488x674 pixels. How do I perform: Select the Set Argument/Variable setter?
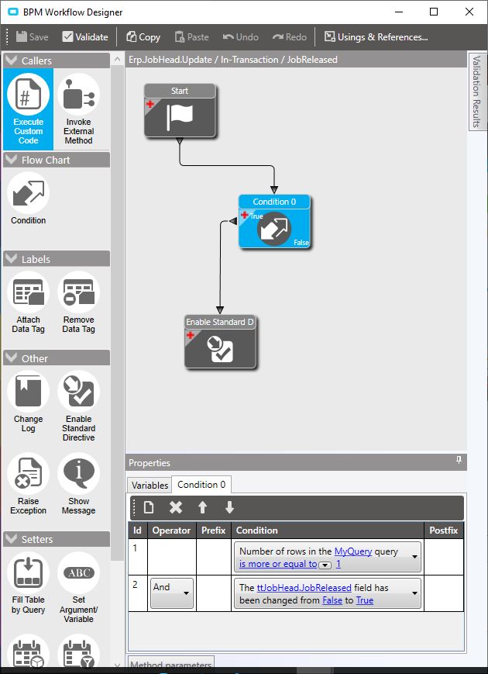point(78,587)
